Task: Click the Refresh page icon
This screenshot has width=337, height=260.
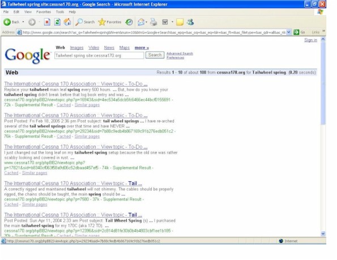Action: click(57, 22)
